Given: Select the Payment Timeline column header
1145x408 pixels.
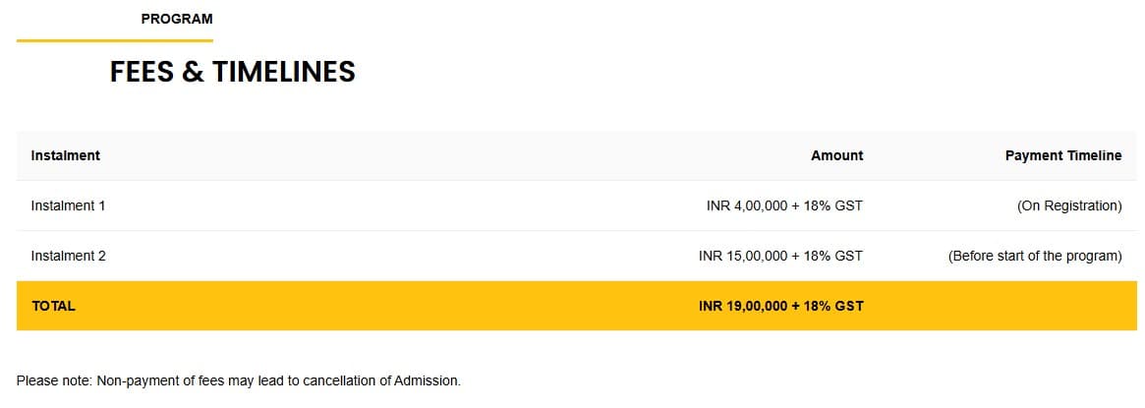Looking at the screenshot, I should point(1062,155).
